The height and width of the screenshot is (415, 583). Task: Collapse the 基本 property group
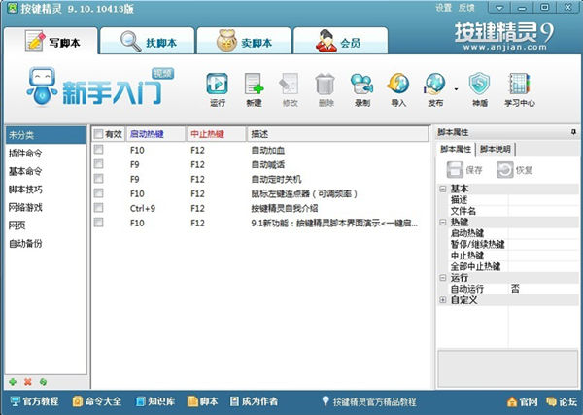point(442,189)
